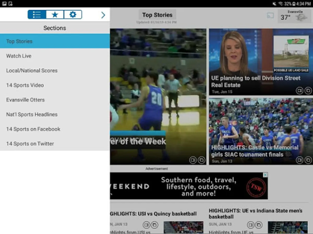Open Nat'l Sports Headlines section

point(55,114)
